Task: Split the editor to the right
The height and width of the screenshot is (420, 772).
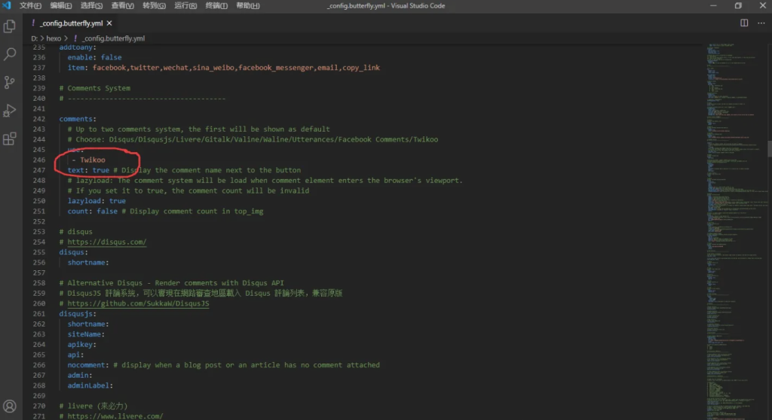Action: (x=744, y=23)
